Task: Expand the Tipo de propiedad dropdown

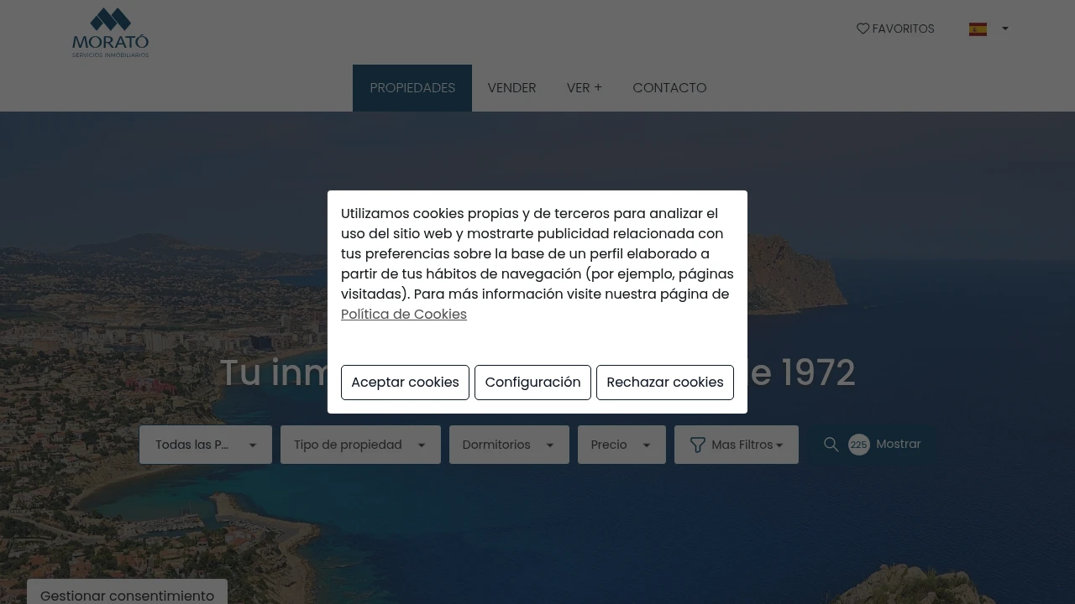Action: 360,445
